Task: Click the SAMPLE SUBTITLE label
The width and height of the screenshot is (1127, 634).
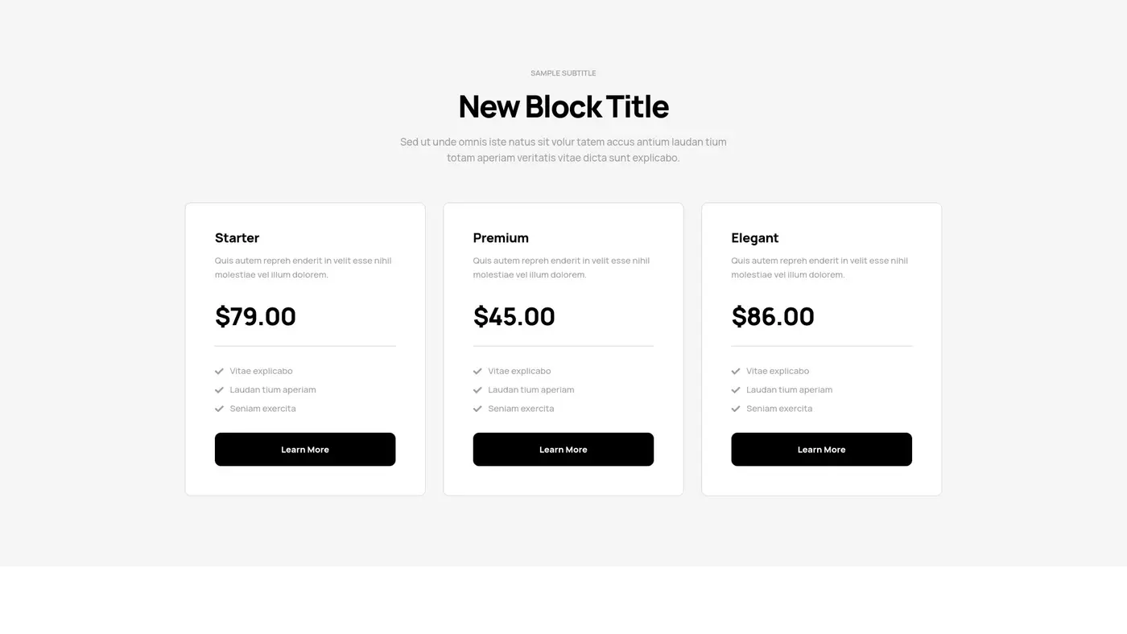Action: pos(563,72)
